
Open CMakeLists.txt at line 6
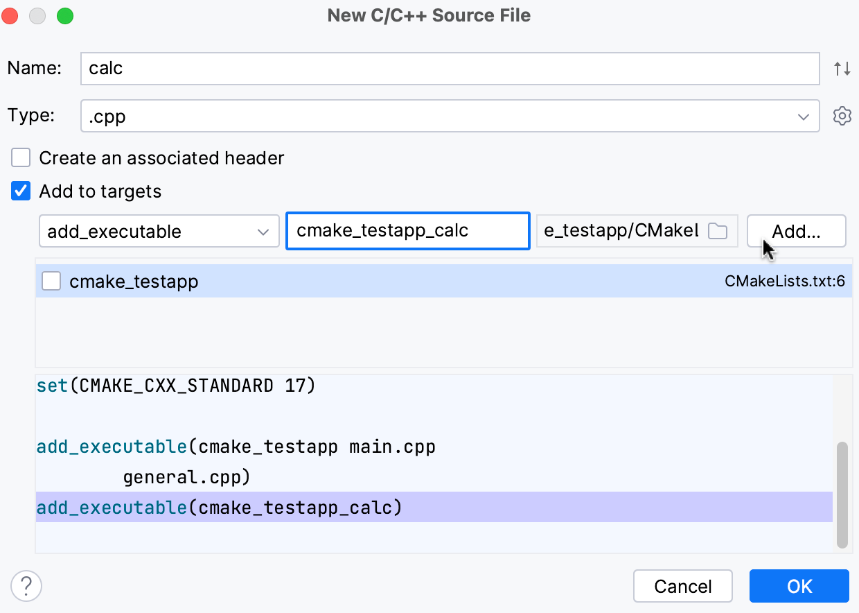pos(786,281)
